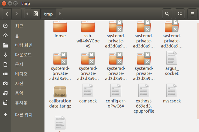This screenshot has width=199, height=132.
Task: Select 음악 in the sidebar
Action: pyautogui.click(x=19, y=93)
